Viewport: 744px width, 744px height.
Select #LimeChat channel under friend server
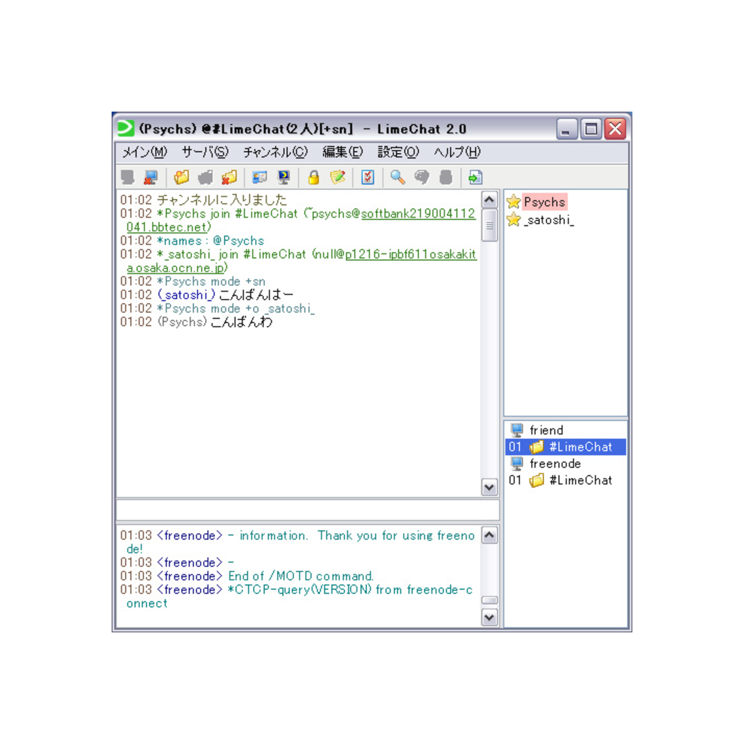(x=566, y=447)
